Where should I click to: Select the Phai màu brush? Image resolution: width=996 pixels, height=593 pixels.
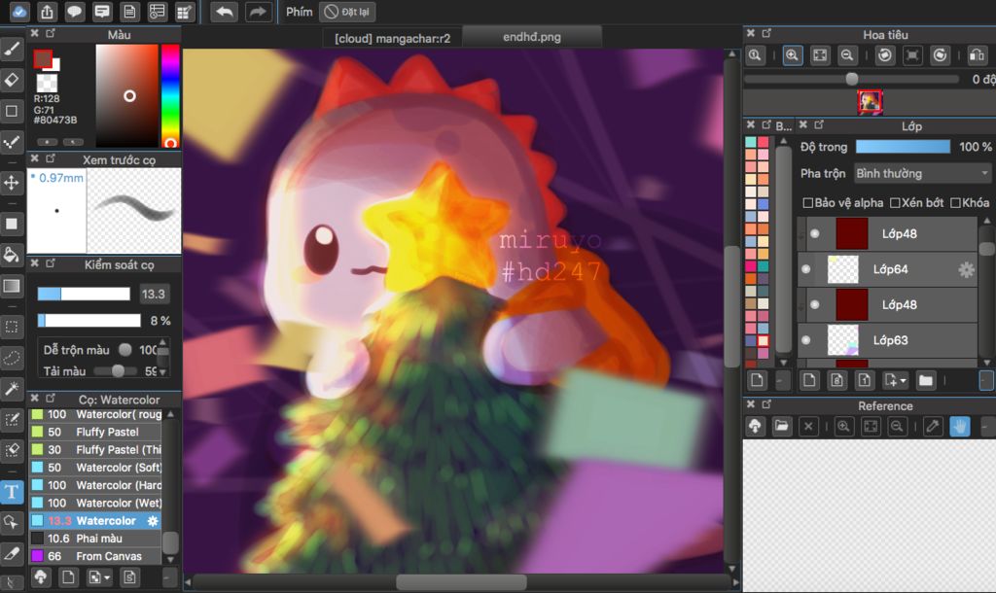point(95,539)
